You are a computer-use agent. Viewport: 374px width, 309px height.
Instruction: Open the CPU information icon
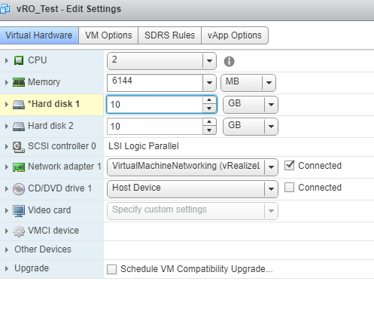tap(229, 61)
